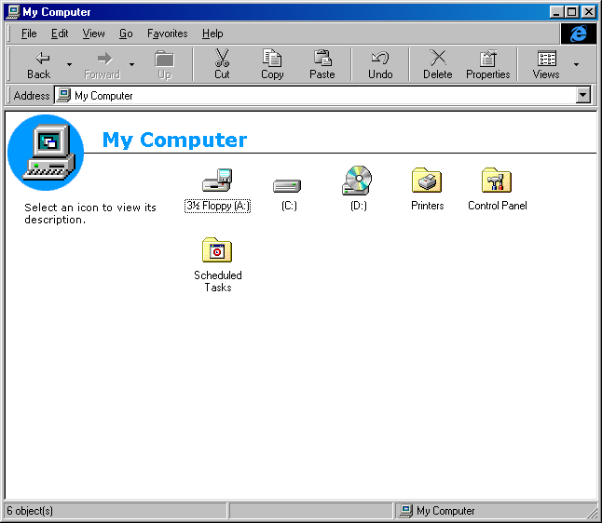This screenshot has width=602, height=523.
Task: Select the Printers folder icon
Action: pyautogui.click(x=427, y=180)
